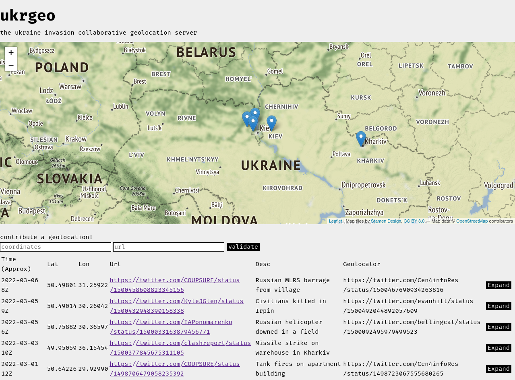Click the 'contribute a geolocation!' text
The image size is (515, 380).
click(46, 237)
